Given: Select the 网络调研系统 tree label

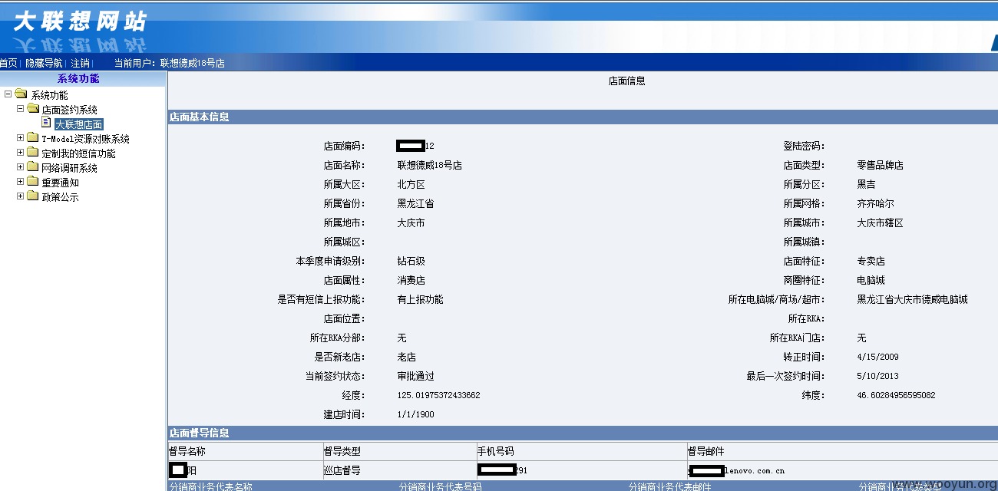Looking at the screenshot, I should pyautogui.click(x=69, y=168).
